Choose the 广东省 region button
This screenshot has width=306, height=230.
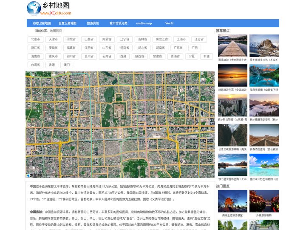(x=178, y=48)
